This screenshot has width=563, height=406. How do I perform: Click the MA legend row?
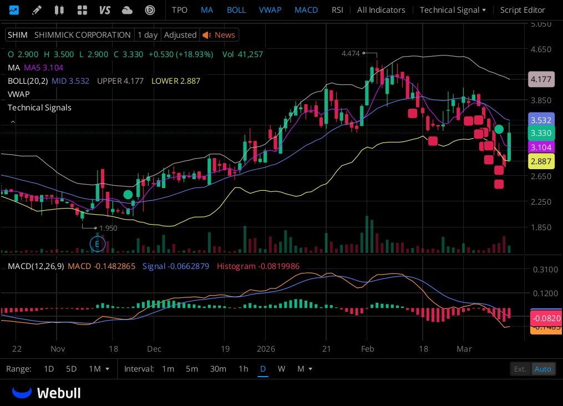(35, 68)
